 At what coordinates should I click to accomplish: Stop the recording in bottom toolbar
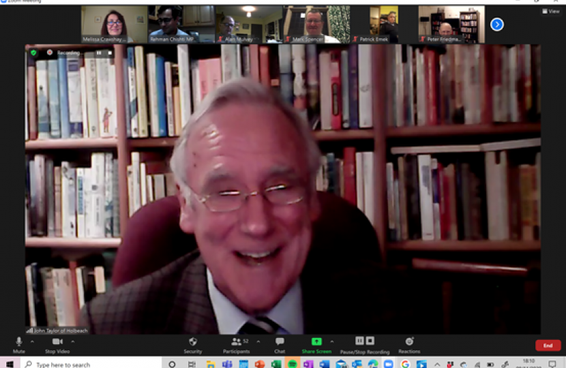370,341
